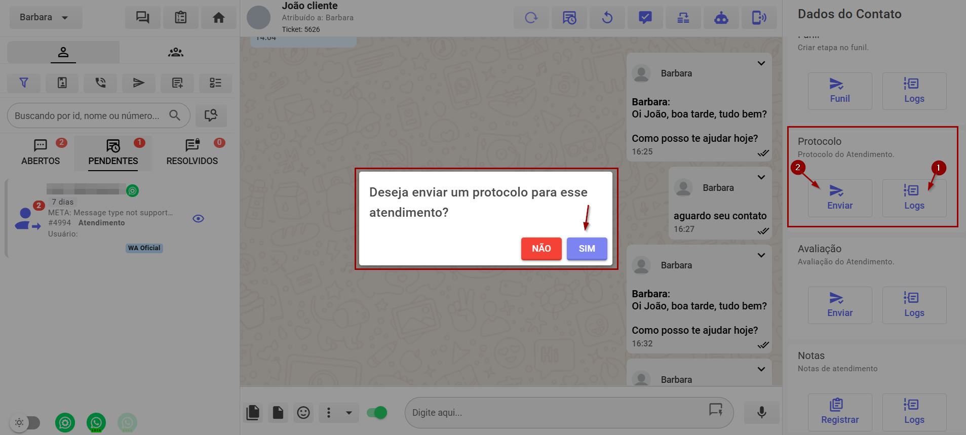Click the 'Digite aqui...' message input

[557, 413]
